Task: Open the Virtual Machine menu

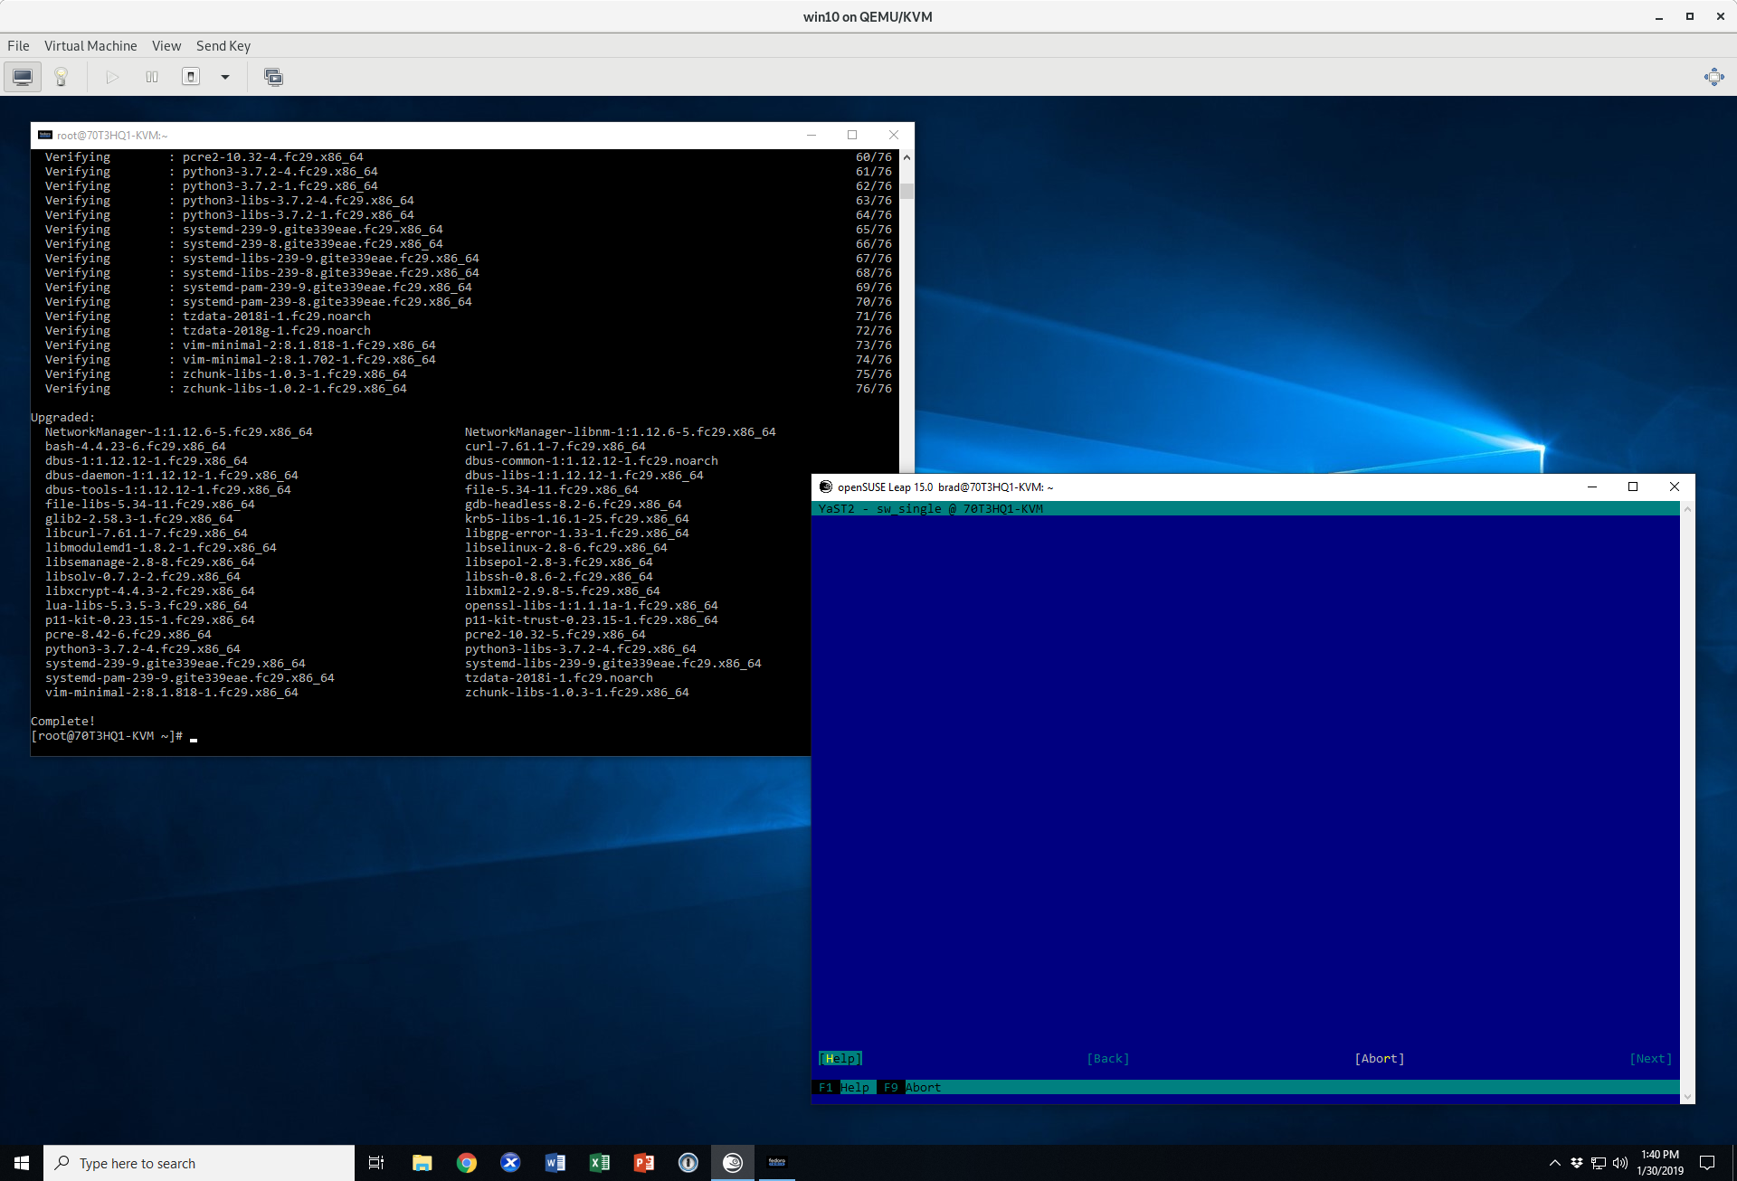Action: pyautogui.click(x=90, y=46)
